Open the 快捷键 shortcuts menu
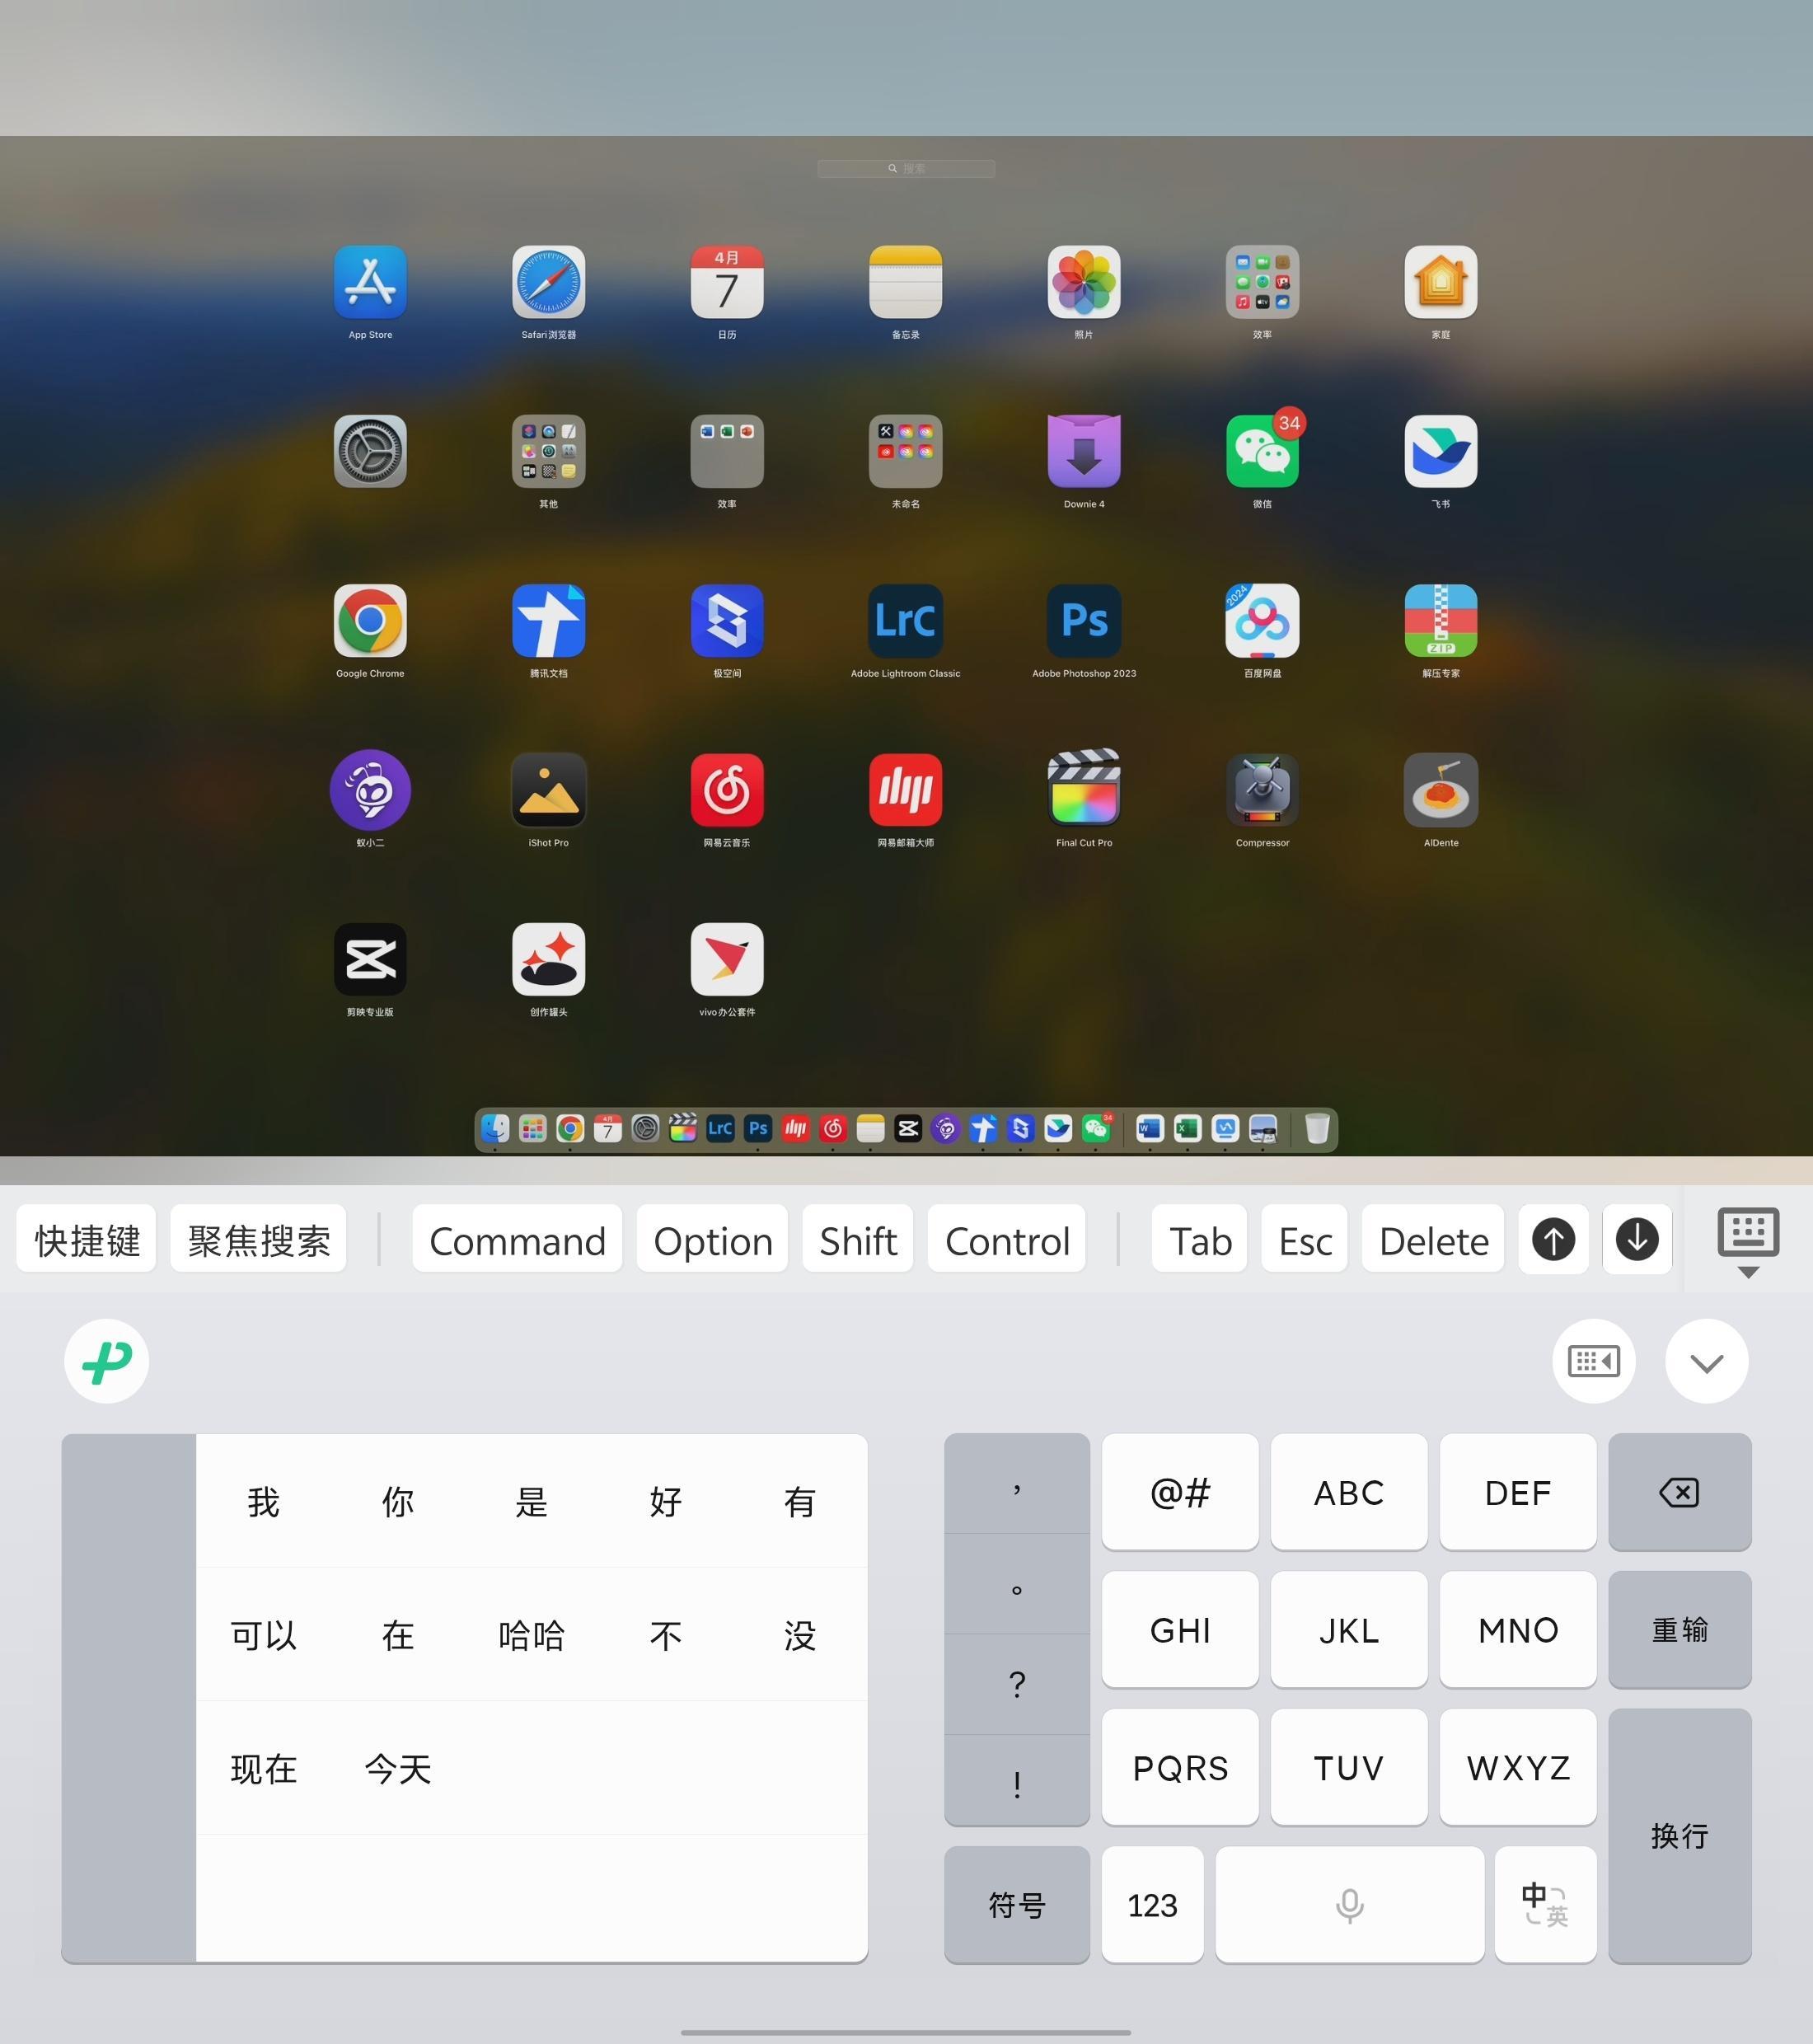Viewport: 1813px width, 2044px height. [x=86, y=1239]
